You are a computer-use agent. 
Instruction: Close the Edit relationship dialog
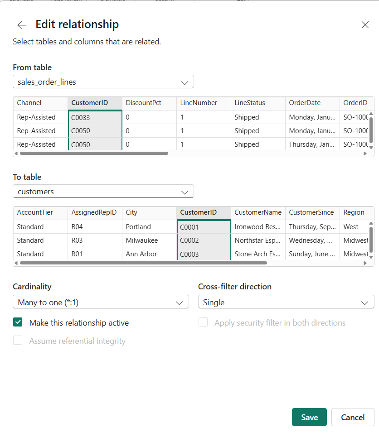(x=365, y=25)
